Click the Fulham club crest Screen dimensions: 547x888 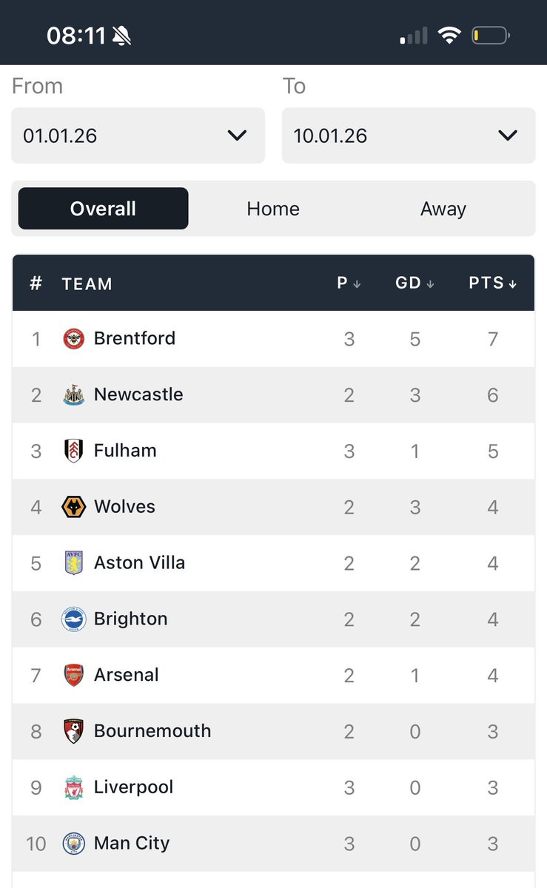point(74,451)
